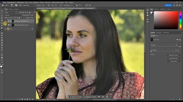The image size is (183, 102).
Task: Toggle lock all attributes icon
Action: tap(19, 18)
